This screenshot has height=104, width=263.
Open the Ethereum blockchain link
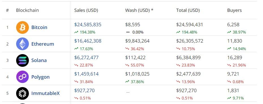click(42, 44)
